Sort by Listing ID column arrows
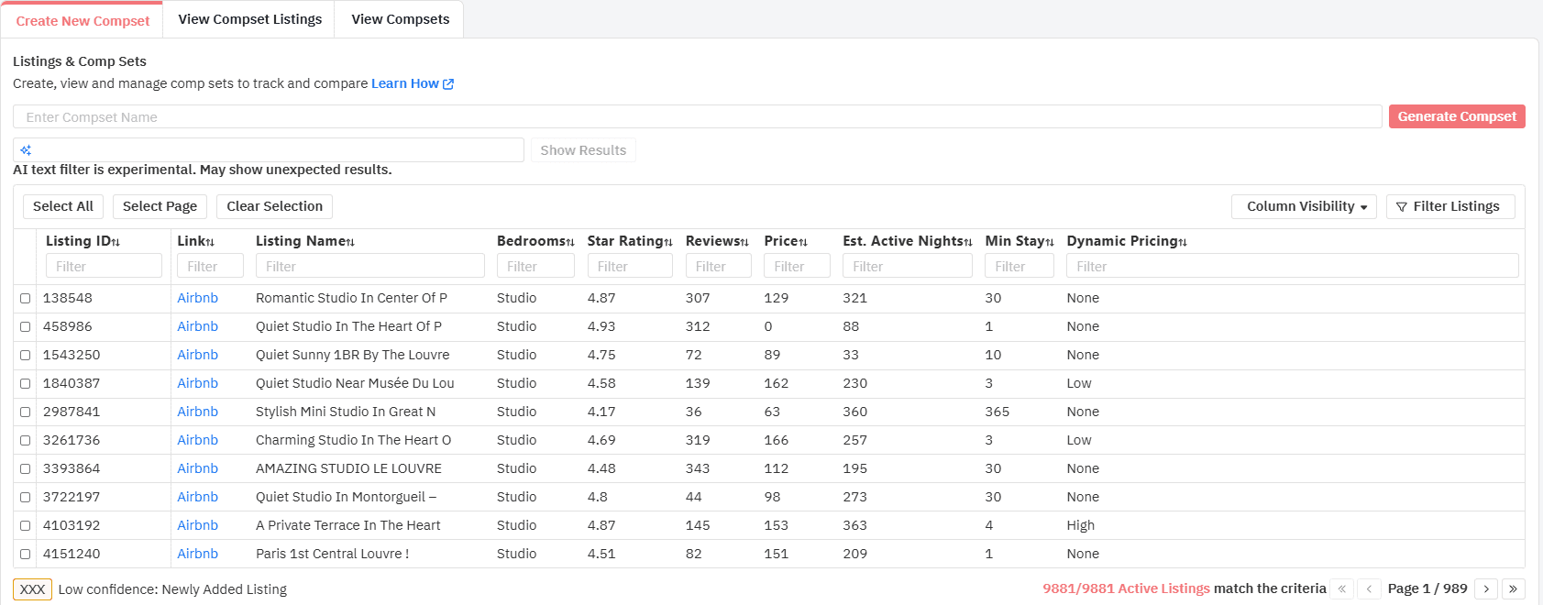1543x605 pixels. tap(116, 242)
